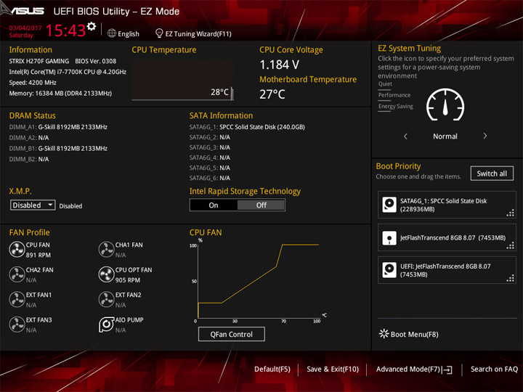Click the CPU FAN curve graph
Screen dimensions: 523x392
[x=259, y=282]
